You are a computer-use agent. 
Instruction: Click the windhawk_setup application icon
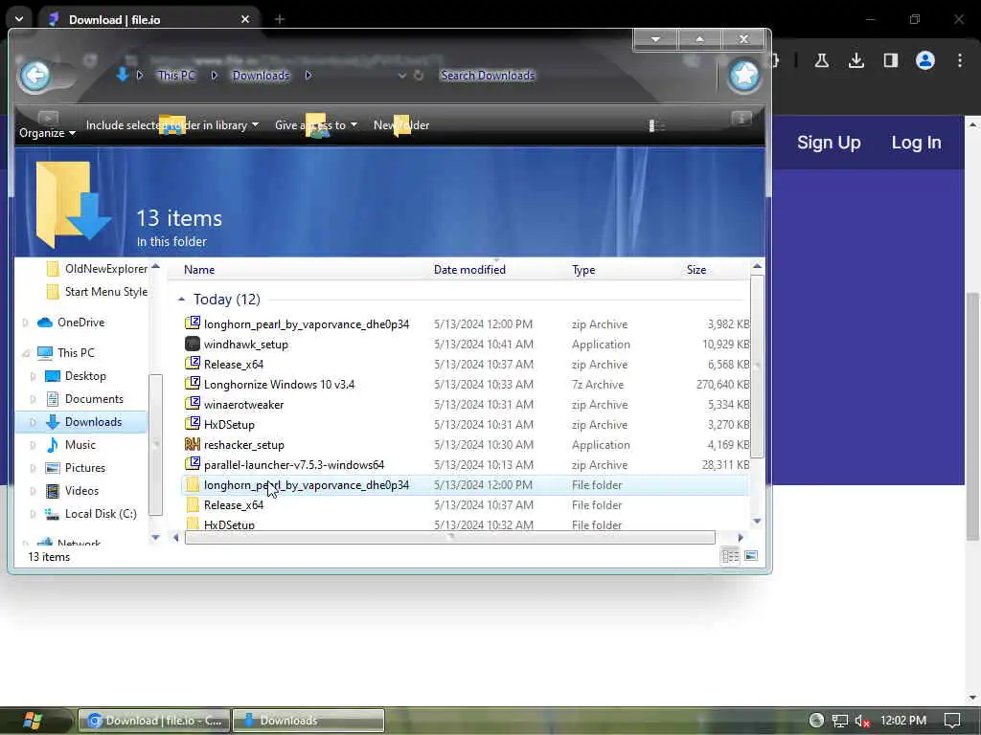tap(193, 344)
